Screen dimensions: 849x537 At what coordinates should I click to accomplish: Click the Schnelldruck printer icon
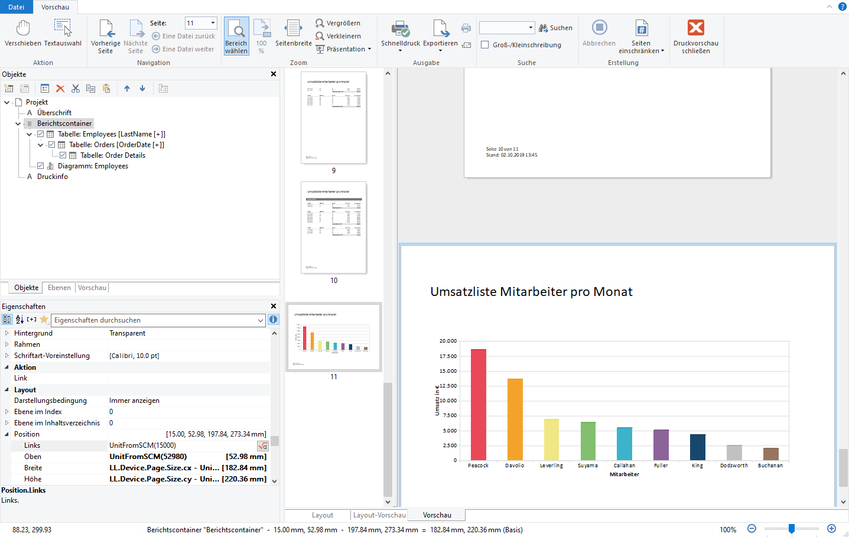[401, 28]
